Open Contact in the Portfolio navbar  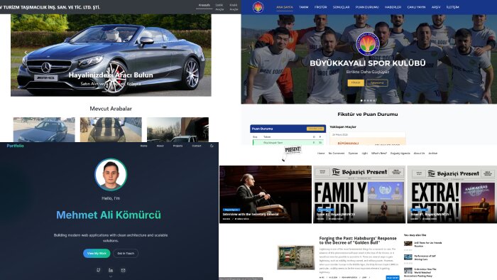click(x=197, y=146)
